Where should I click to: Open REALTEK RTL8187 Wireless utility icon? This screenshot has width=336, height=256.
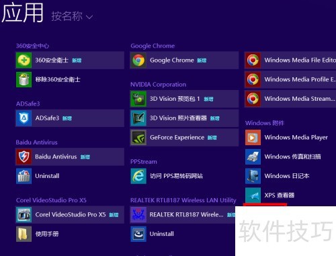click(x=138, y=214)
